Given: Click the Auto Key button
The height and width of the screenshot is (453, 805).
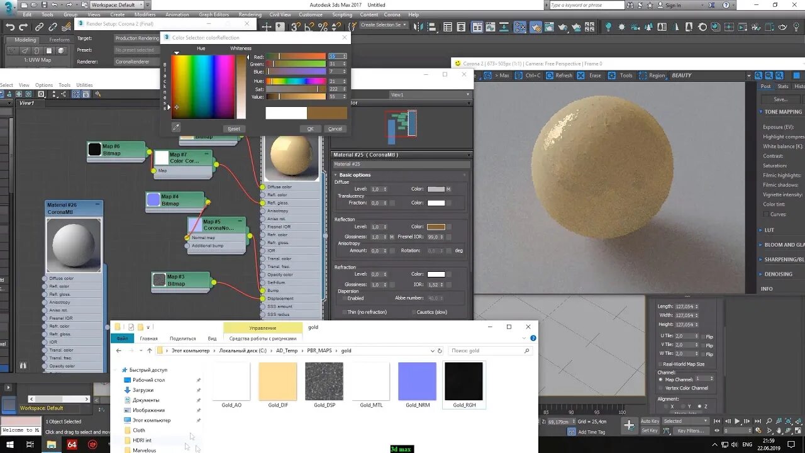Looking at the screenshot, I should [650, 421].
